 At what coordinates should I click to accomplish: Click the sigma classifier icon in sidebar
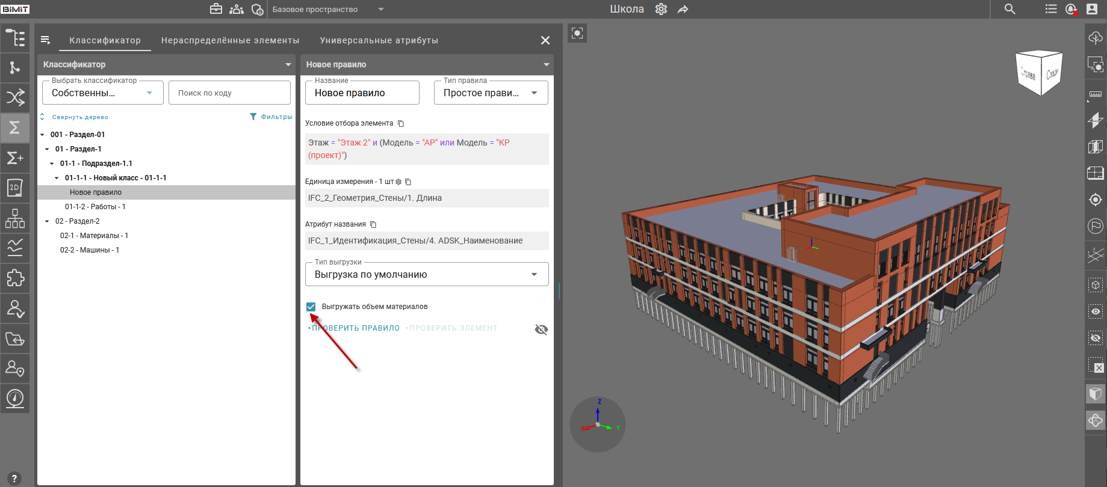pyautogui.click(x=15, y=127)
